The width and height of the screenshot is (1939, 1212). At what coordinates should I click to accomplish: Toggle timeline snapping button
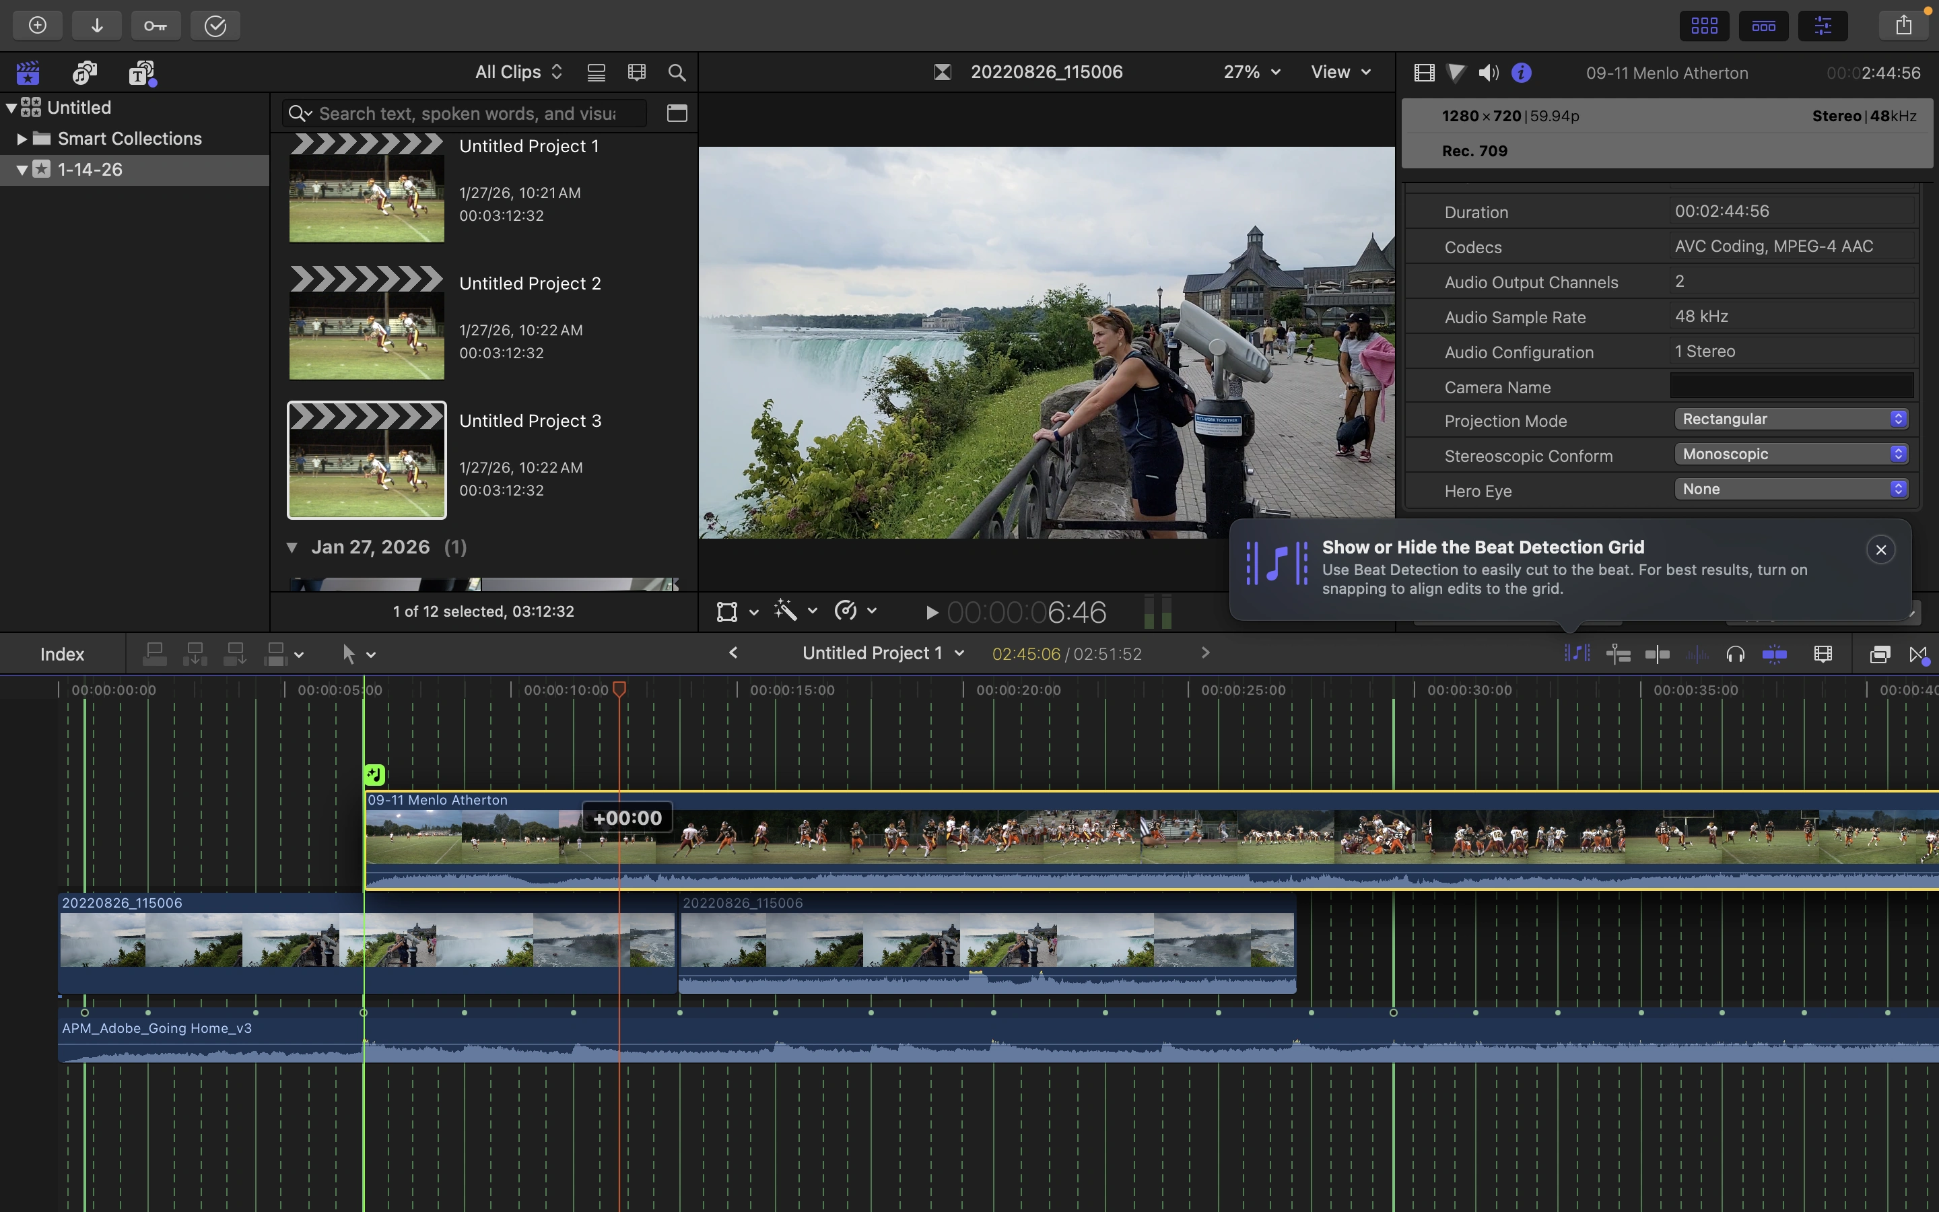tap(1775, 654)
